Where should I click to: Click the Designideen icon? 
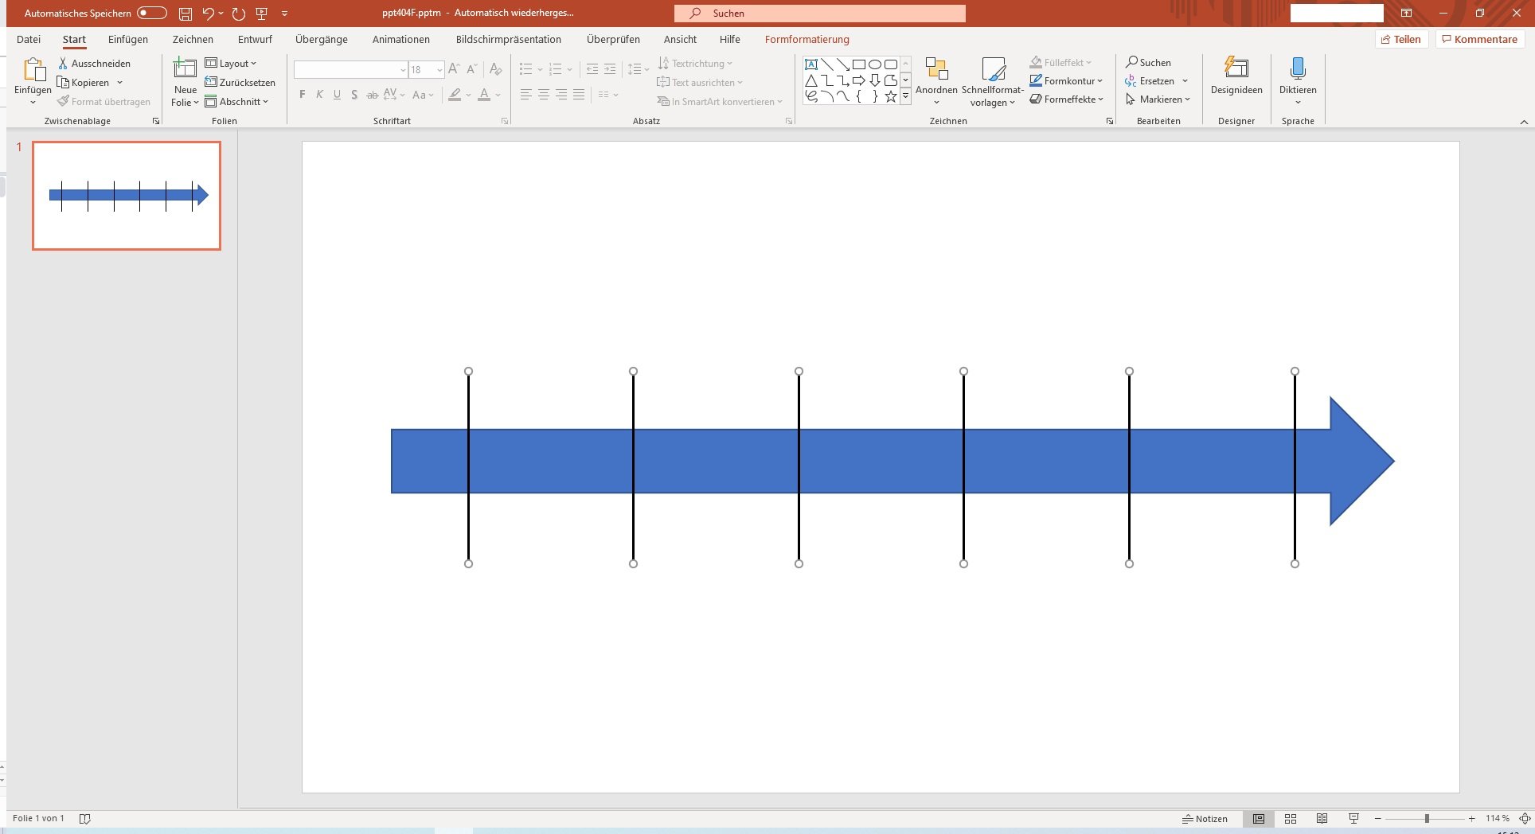(x=1236, y=68)
